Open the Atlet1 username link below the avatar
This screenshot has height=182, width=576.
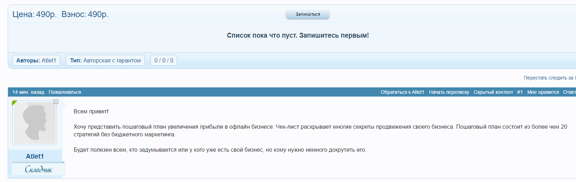tap(35, 156)
